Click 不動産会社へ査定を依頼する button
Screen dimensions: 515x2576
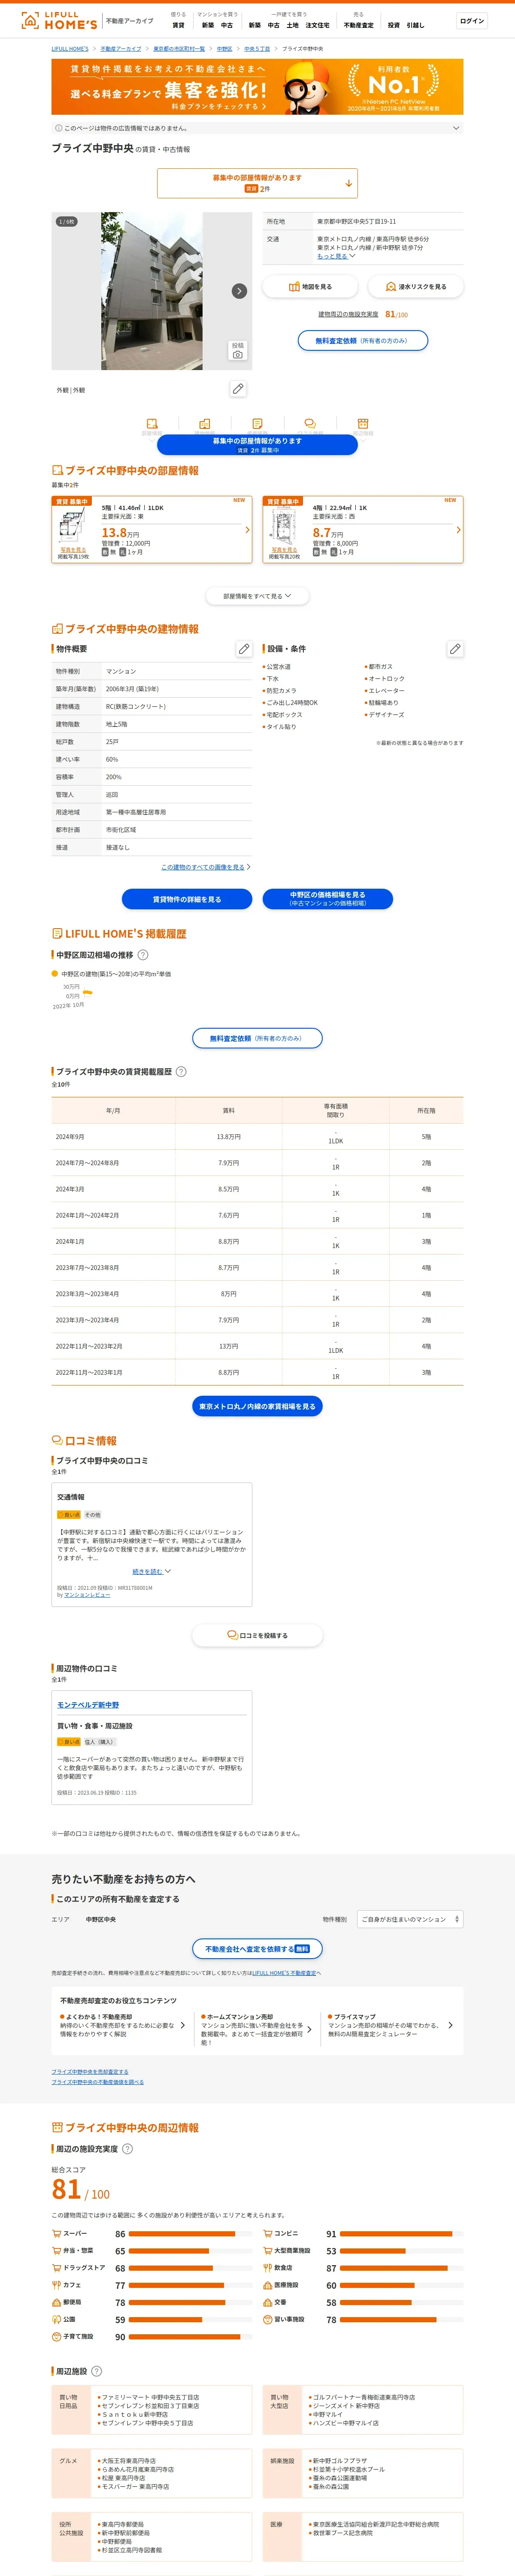pyautogui.click(x=257, y=1949)
